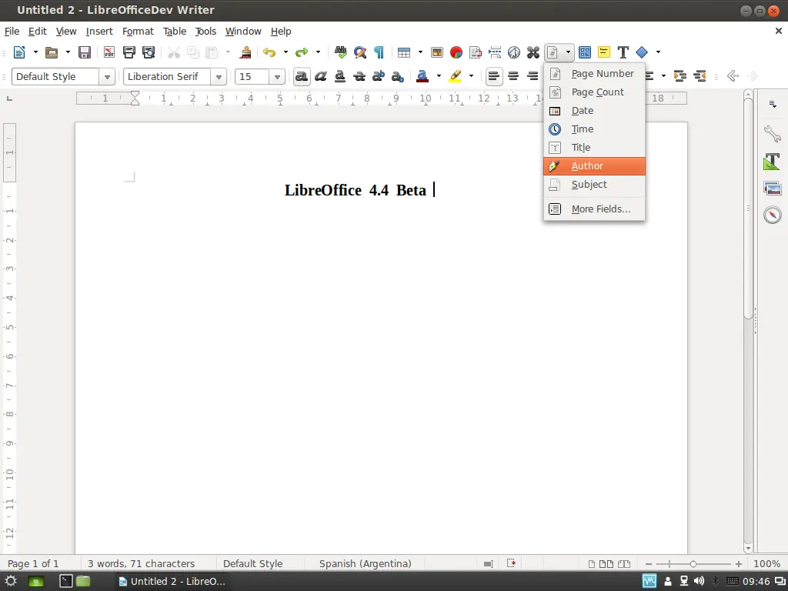Open the font size dropdown
The width and height of the screenshot is (788, 591).
pos(277,77)
